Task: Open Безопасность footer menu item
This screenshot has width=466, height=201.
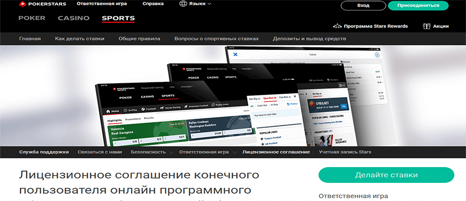Action: pyautogui.click(x=148, y=152)
